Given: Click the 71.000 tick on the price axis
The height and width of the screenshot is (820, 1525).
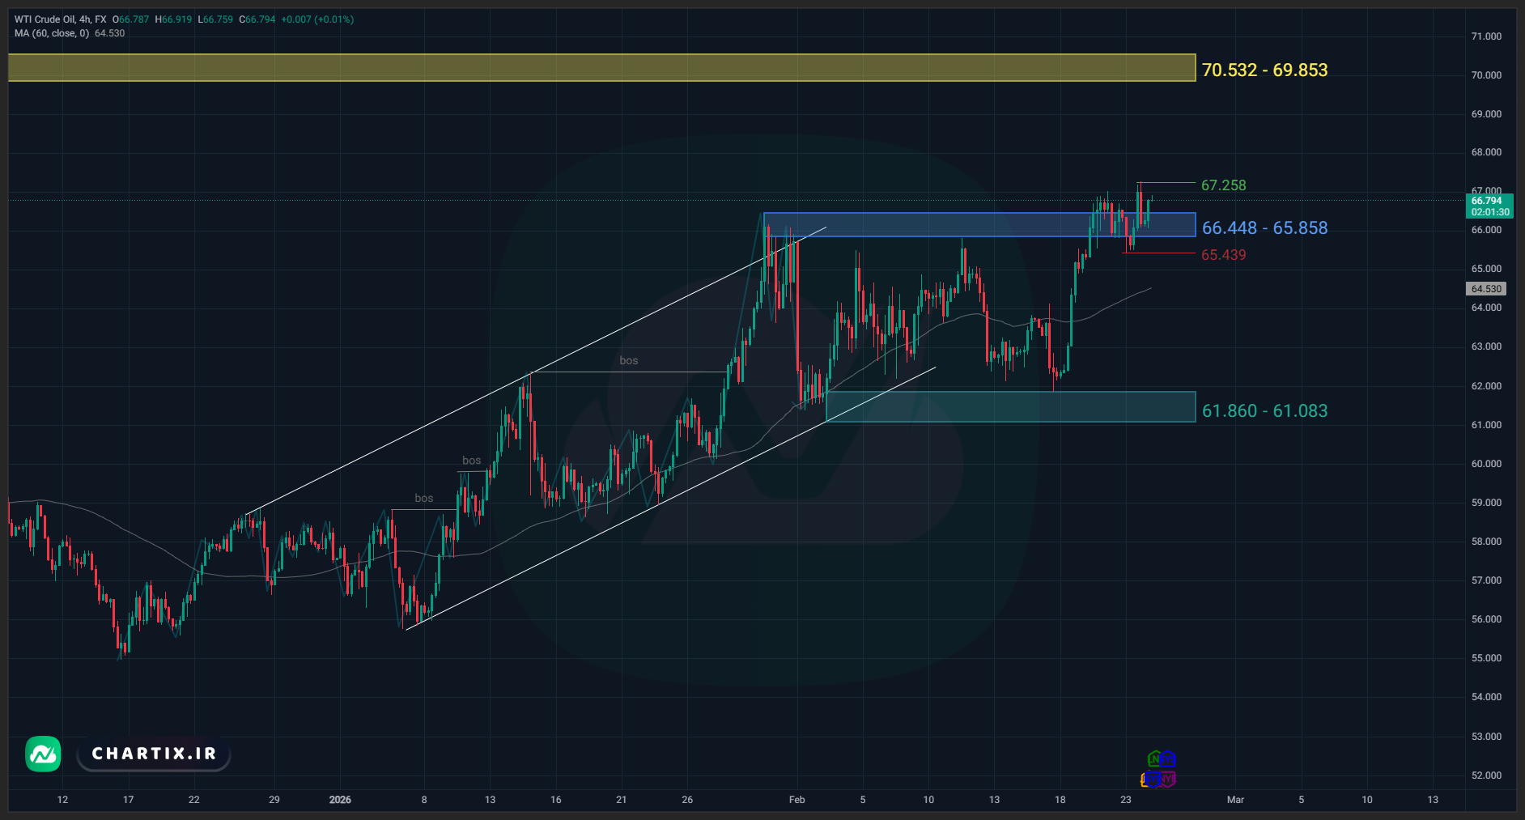Looking at the screenshot, I should [x=1485, y=36].
